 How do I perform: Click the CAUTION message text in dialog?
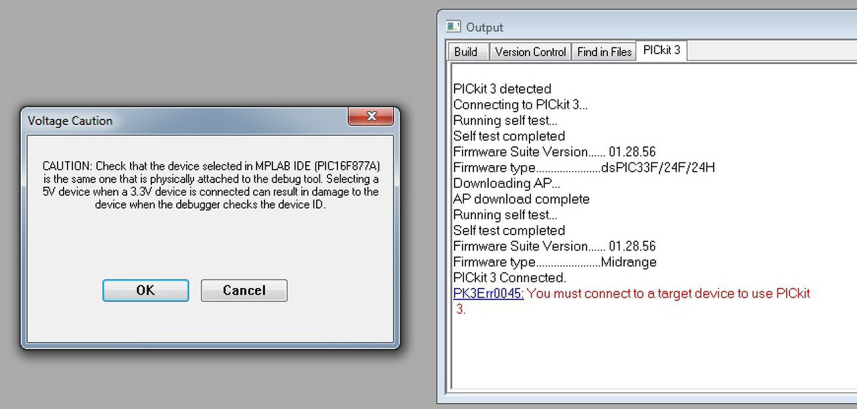pyautogui.click(x=210, y=185)
